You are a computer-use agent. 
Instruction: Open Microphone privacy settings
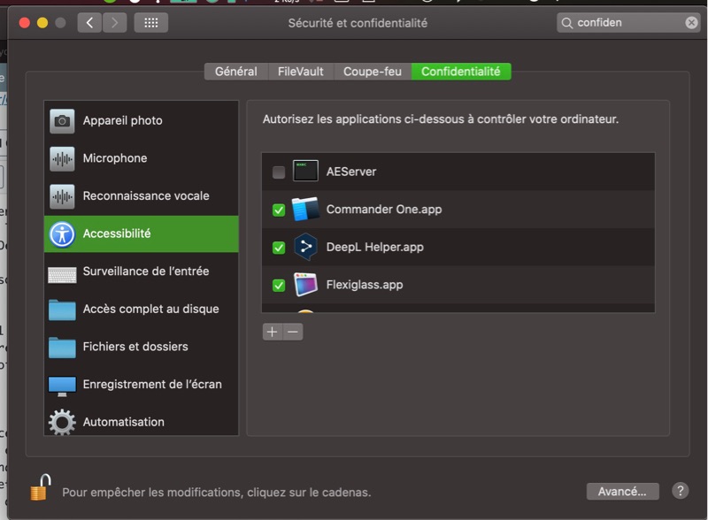pyautogui.click(x=114, y=158)
